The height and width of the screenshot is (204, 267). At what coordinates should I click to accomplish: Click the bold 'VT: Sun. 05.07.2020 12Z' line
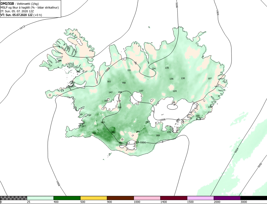[x=17, y=15]
